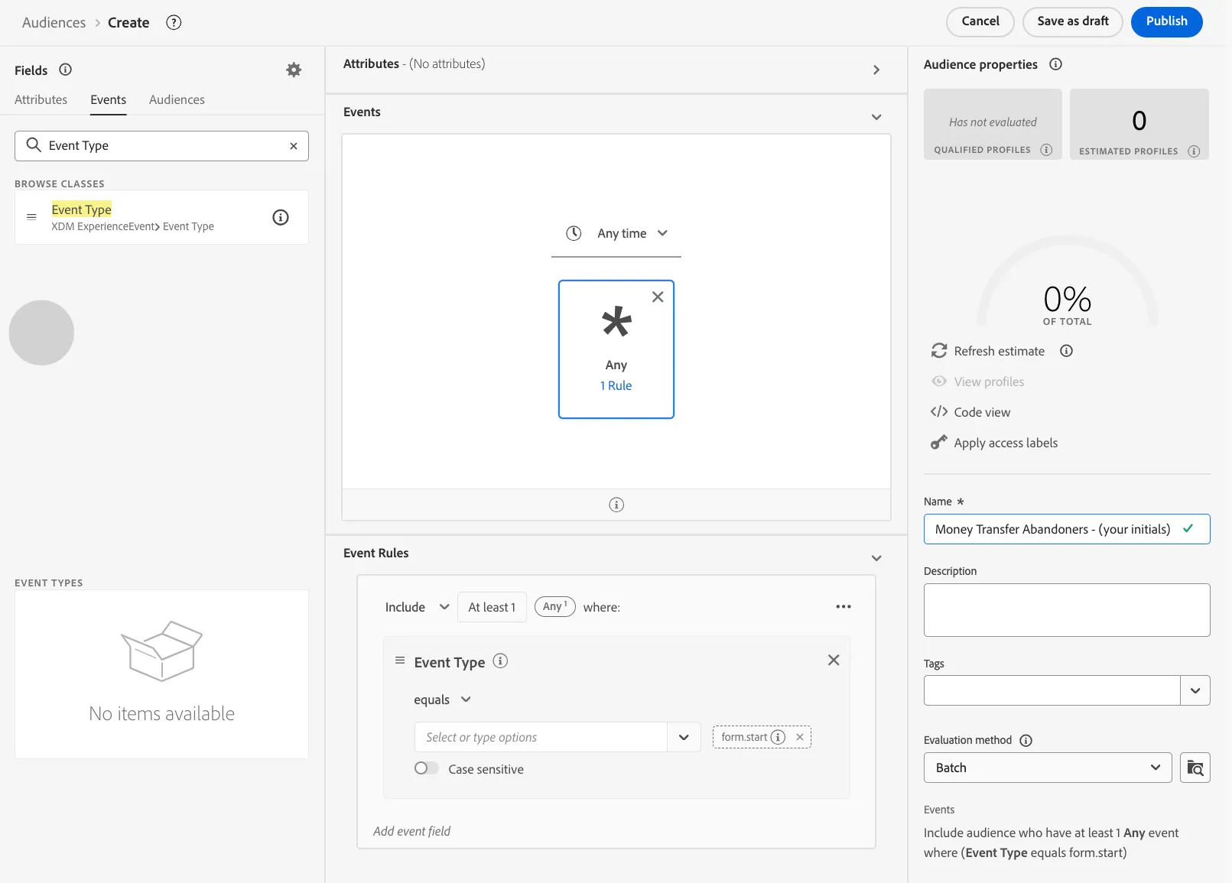The height and width of the screenshot is (883, 1232).
Task: Open the Tags dropdown arrow
Action: pyautogui.click(x=1195, y=690)
